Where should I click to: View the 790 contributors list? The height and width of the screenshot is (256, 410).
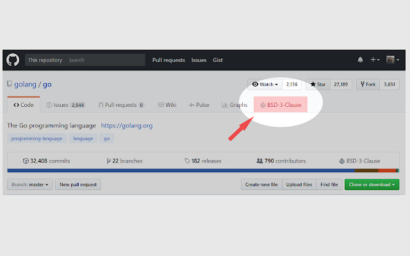(281, 161)
